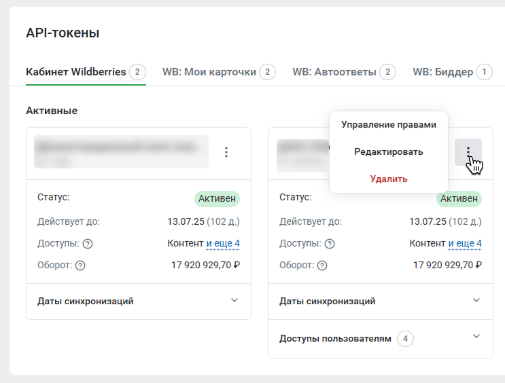Screen dimensions: 505x383
Task: Click the API-токены page heading
Action: [x=63, y=33]
